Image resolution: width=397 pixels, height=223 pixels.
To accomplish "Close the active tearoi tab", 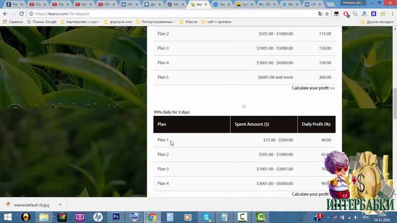I will (206, 4).
